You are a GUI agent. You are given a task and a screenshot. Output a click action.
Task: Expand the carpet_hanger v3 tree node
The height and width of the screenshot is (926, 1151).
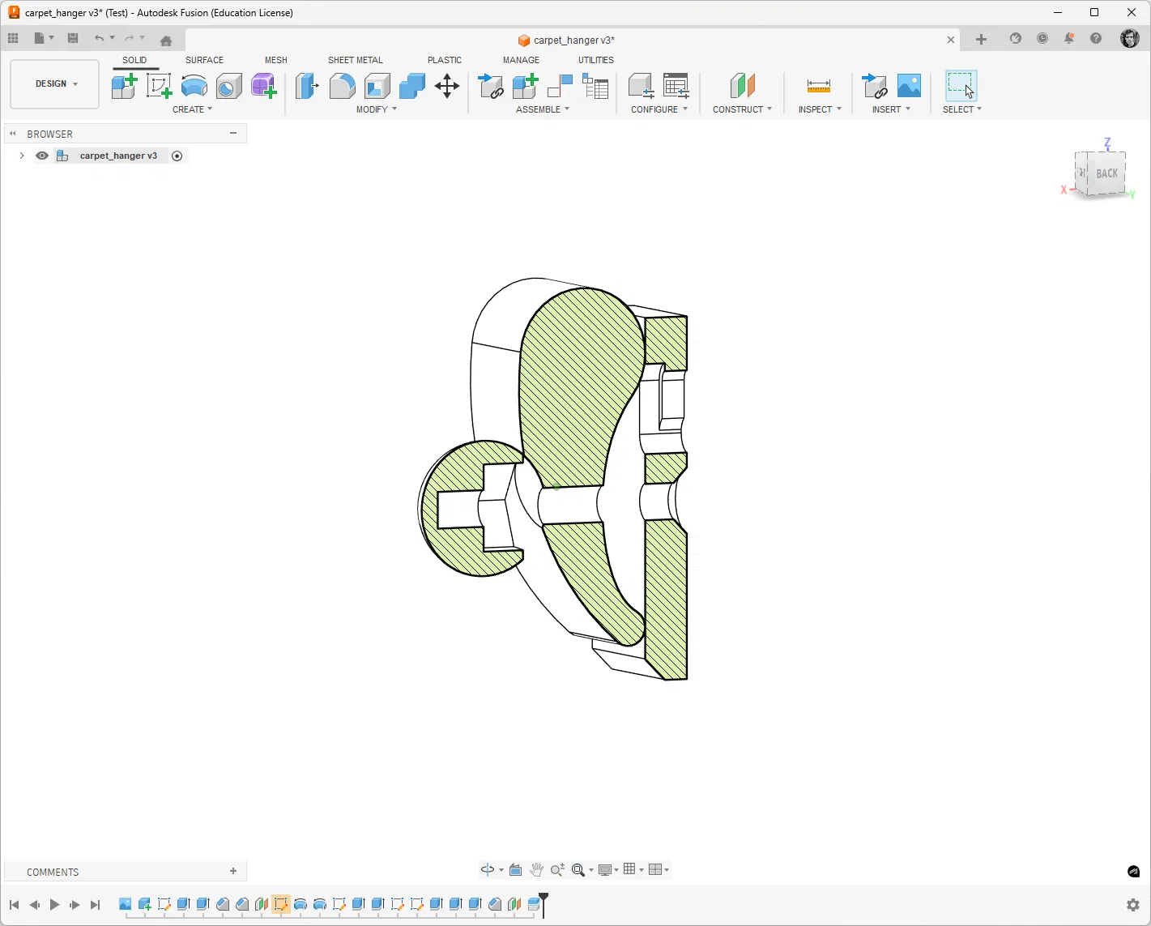point(22,156)
